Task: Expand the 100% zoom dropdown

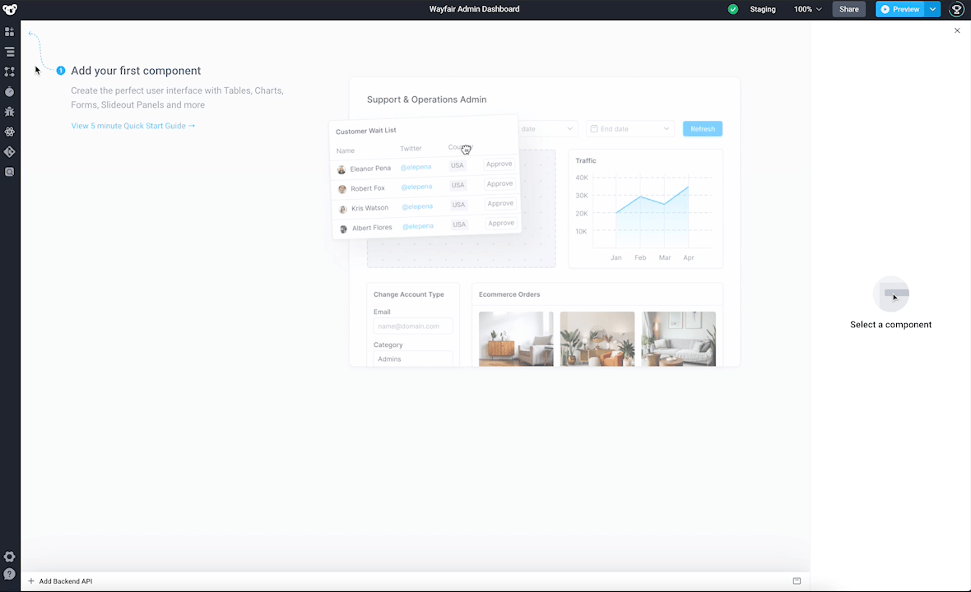Action: [807, 10]
